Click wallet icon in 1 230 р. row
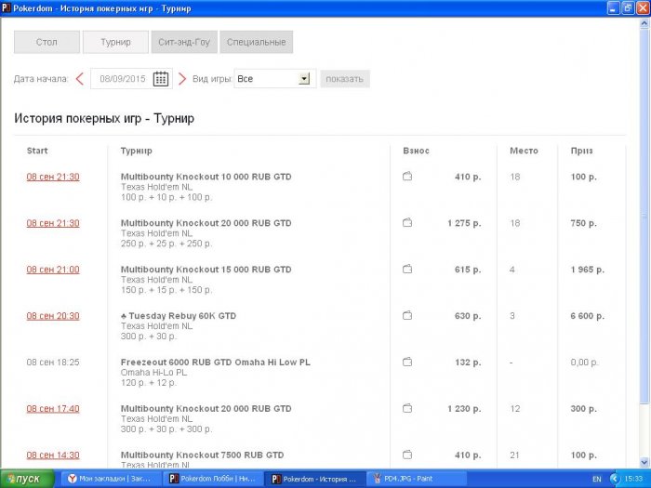This screenshot has width=651, height=488. tap(407, 409)
